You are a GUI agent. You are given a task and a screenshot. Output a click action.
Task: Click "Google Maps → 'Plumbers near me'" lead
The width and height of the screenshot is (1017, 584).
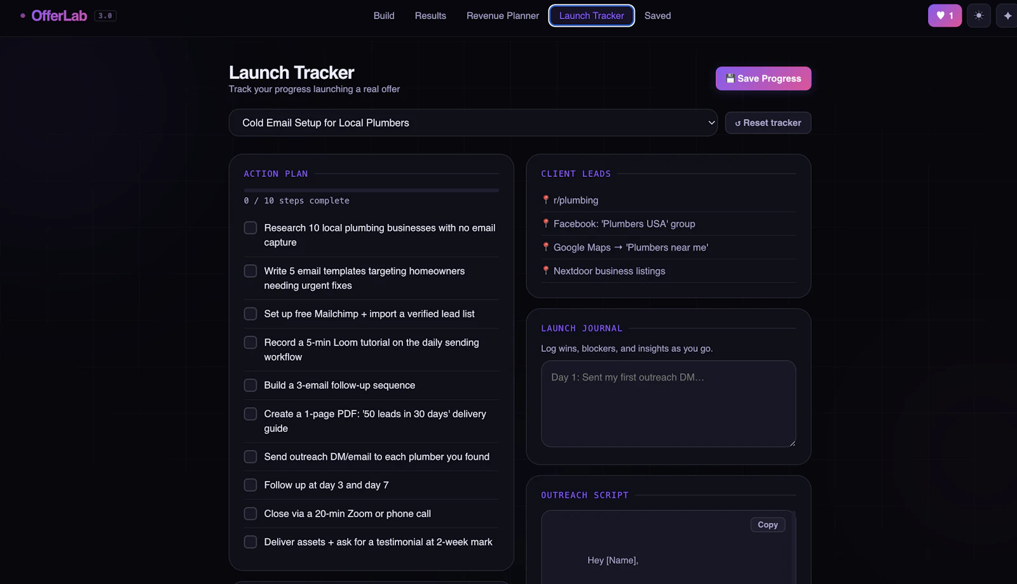tap(631, 247)
